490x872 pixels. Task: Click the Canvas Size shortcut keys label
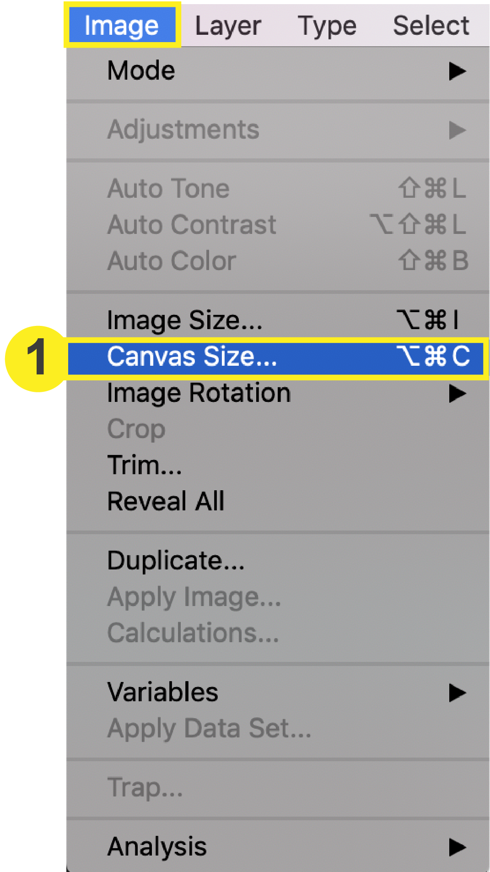click(x=433, y=356)
